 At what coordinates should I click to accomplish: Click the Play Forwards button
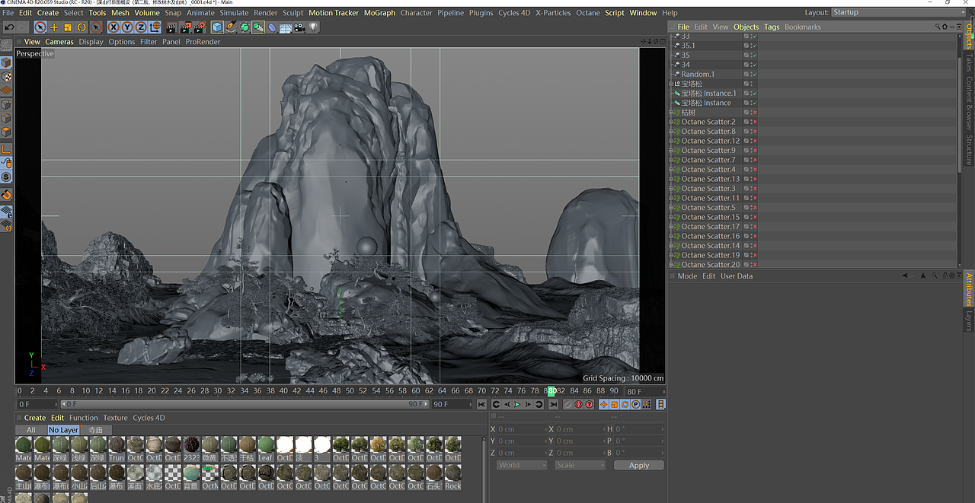point(517,405)
